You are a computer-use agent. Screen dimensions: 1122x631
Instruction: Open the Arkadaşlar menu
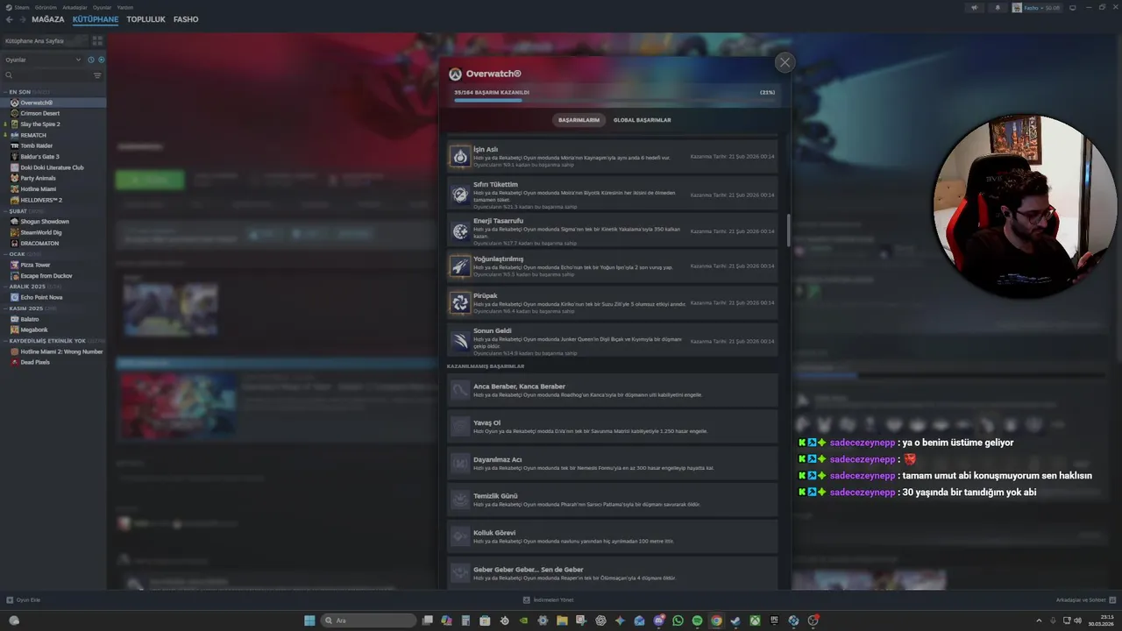point(75,7)
